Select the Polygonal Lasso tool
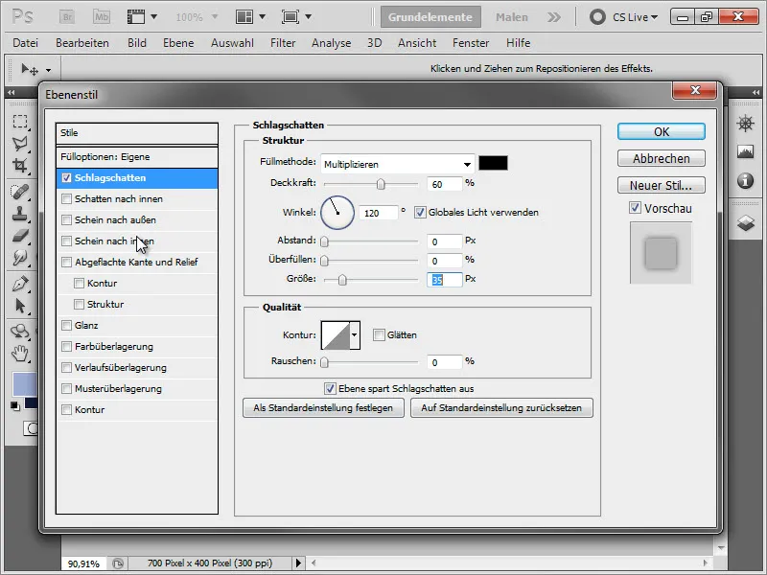767x575 pixels. [x=20, y=143]
